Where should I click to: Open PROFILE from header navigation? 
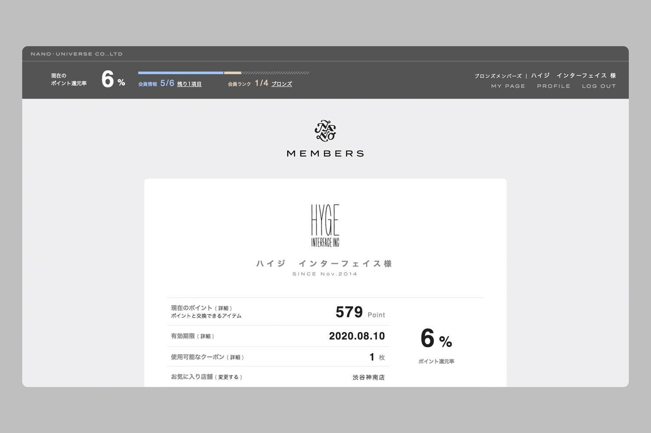554,86
